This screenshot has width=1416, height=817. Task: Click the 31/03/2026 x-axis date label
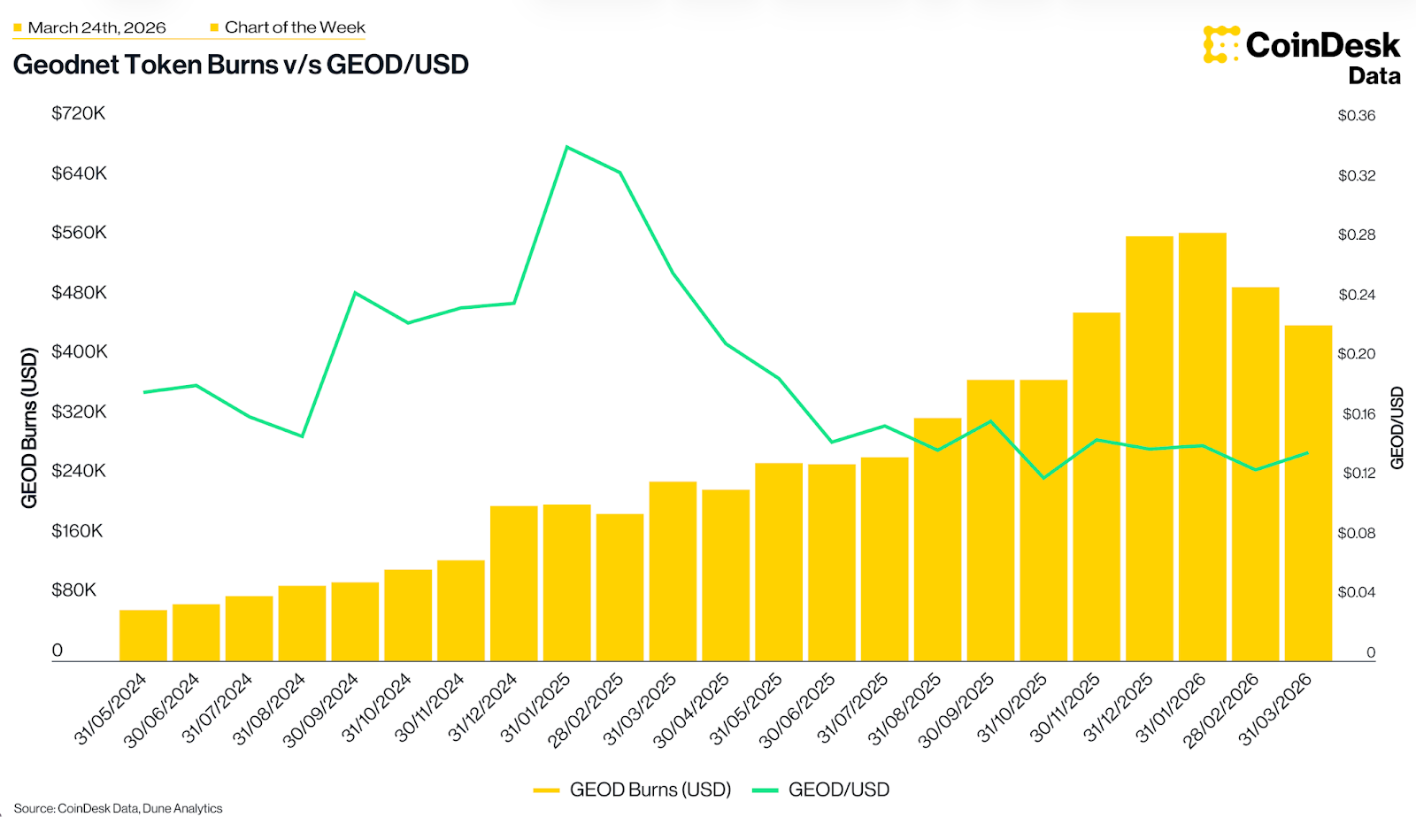coord(1274,710)
